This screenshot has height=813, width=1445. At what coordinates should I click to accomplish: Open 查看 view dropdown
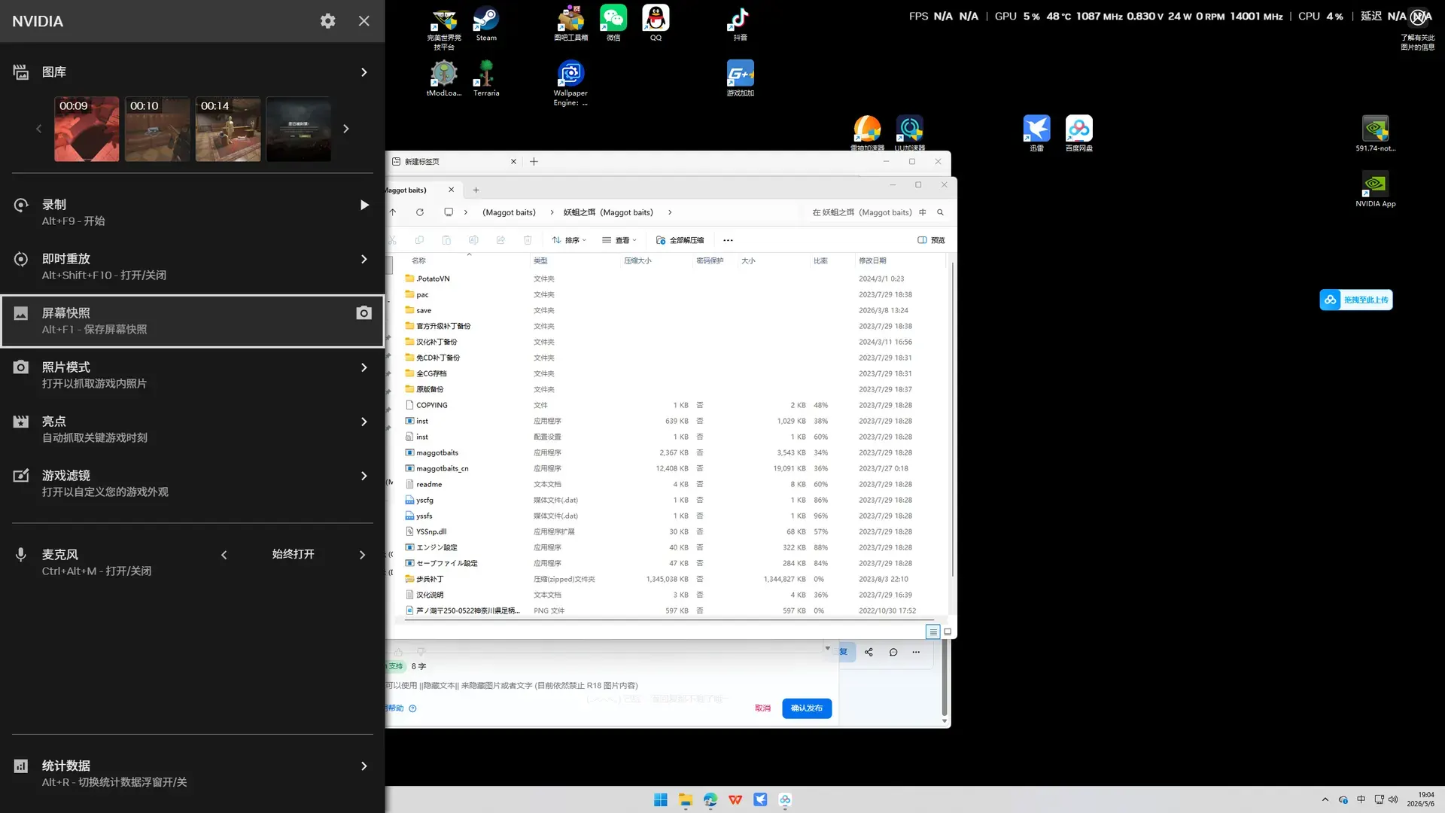tap(619, 240)
